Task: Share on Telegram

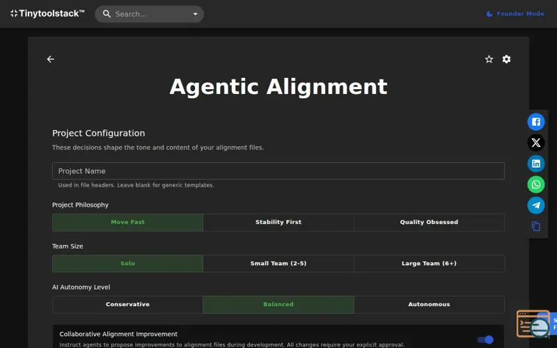Action: pyautogui.click(x=536, y=205)
